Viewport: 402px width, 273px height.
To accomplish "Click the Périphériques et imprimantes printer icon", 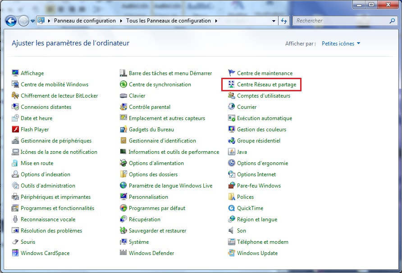I will [15, 197].
